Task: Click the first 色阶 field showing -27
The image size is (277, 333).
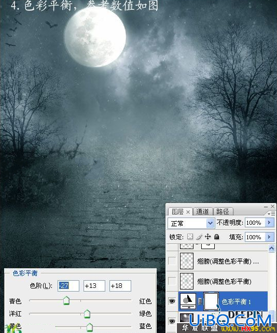Action: pyautogui.click(x=68, y=286)
